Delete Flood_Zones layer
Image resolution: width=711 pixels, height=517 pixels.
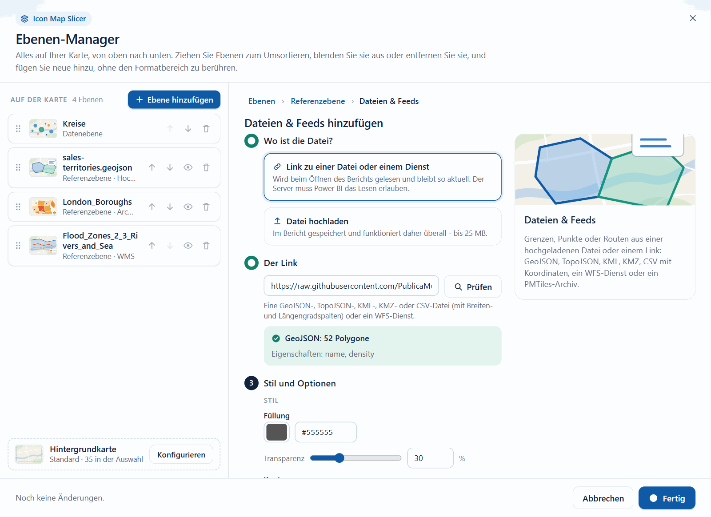tap(206, 246)
